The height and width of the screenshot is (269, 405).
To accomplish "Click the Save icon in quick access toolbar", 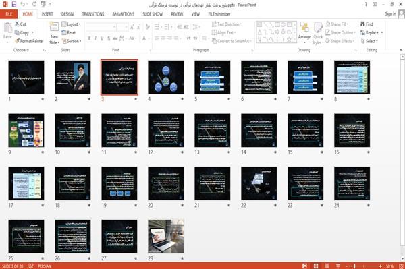I will click(14, 4).
